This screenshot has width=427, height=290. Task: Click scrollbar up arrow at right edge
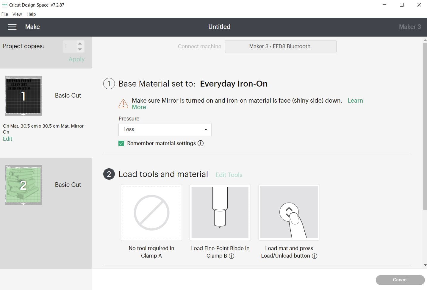(x=425, y=40)
